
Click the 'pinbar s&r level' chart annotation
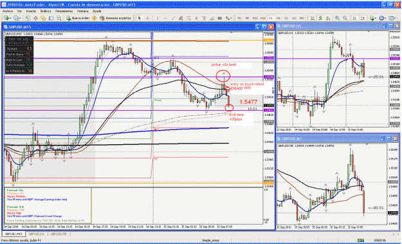(224, 65)
